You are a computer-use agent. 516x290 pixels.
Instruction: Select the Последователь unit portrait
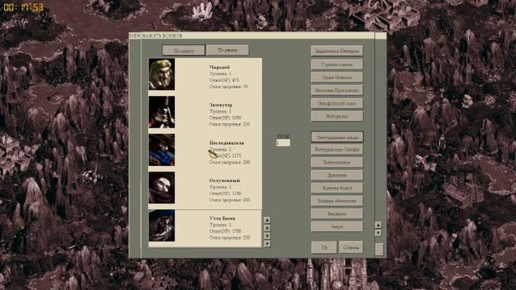click(161, 150)
